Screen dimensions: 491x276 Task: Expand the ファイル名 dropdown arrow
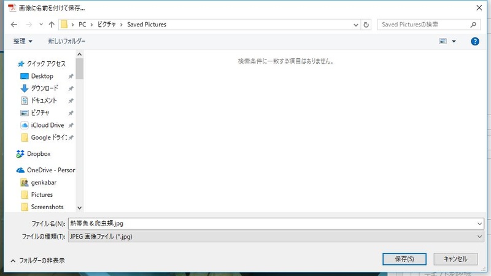[479, 223]
